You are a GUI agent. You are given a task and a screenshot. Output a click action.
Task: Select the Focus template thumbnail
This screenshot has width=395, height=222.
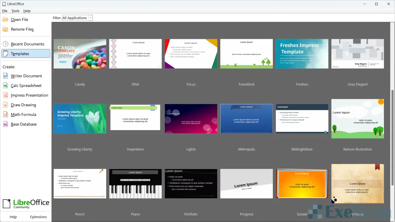pyautogui.click(x=191, y=54)
